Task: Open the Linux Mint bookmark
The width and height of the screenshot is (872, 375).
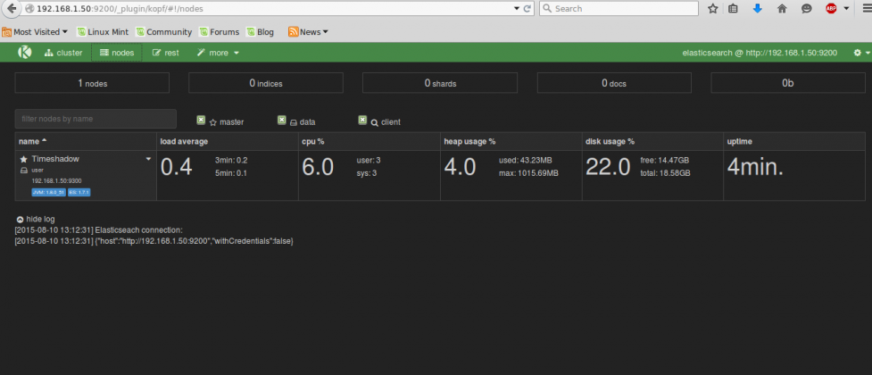Action: click(x=103, y=32)
